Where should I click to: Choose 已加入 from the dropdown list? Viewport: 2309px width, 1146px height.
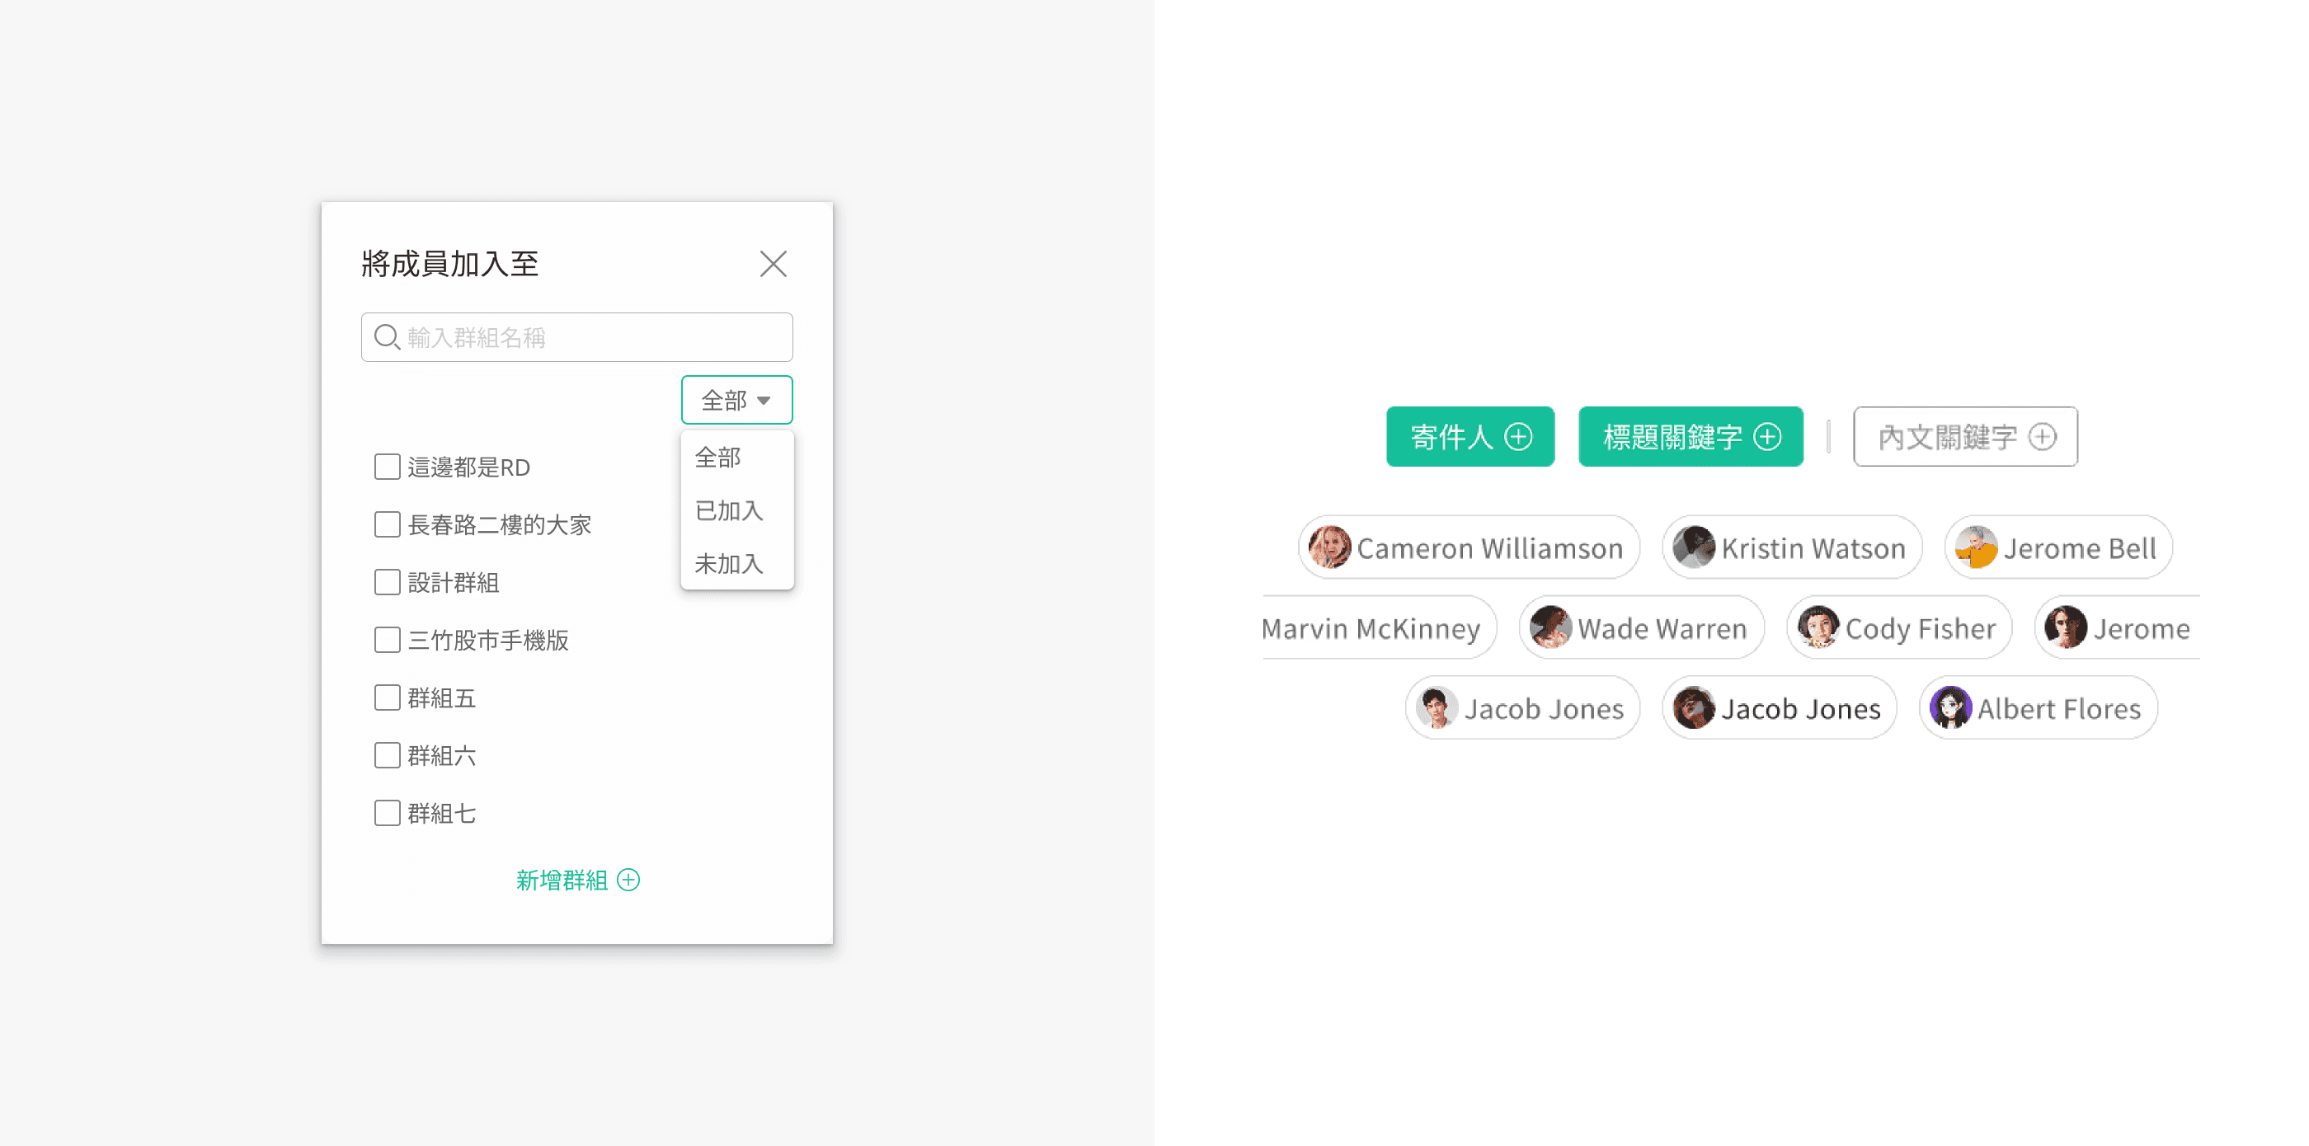729,510
